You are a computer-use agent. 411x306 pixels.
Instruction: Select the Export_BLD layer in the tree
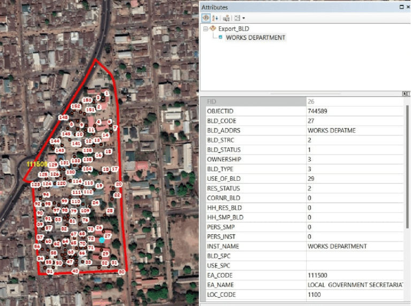coord(233,28)
